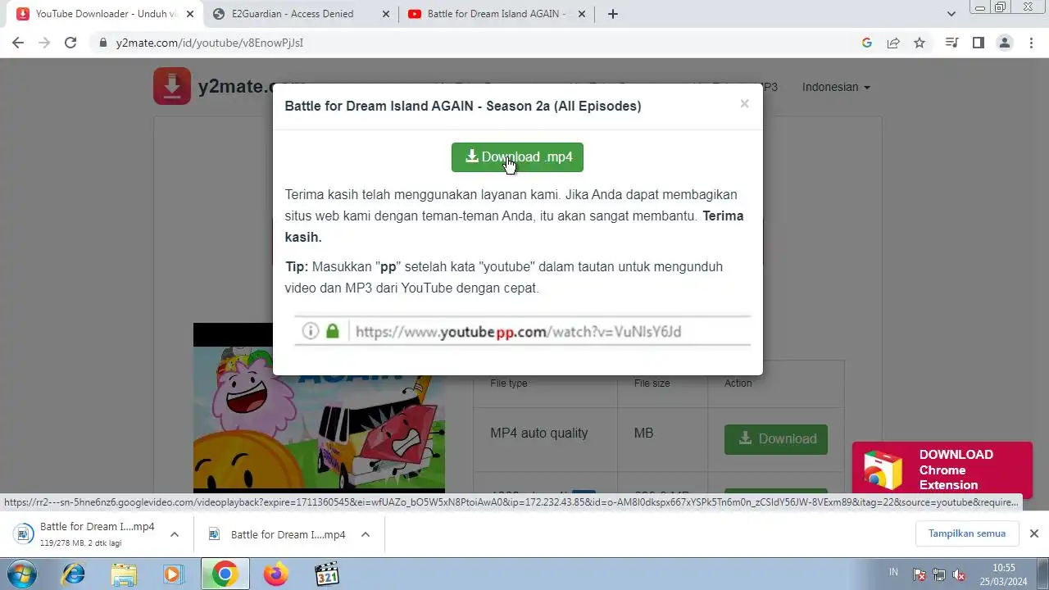This screenshot has height=590, width=1049.
Task: Click the File type column header
Action: [x=509, y=383]
